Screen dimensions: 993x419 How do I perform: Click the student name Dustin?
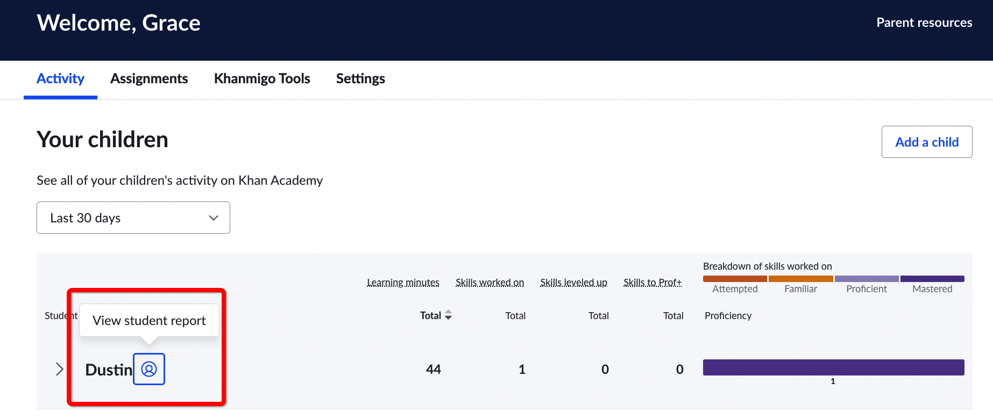pos(109,370)
